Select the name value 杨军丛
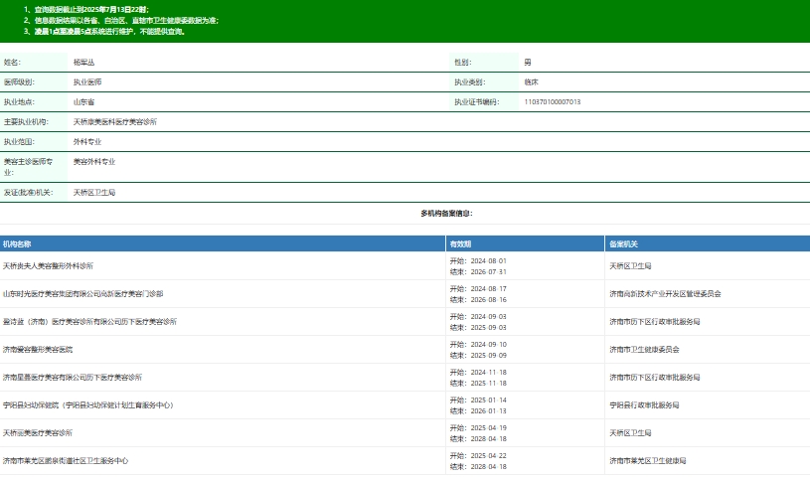This screenshot has height=480, width=810. click(83, 63)
